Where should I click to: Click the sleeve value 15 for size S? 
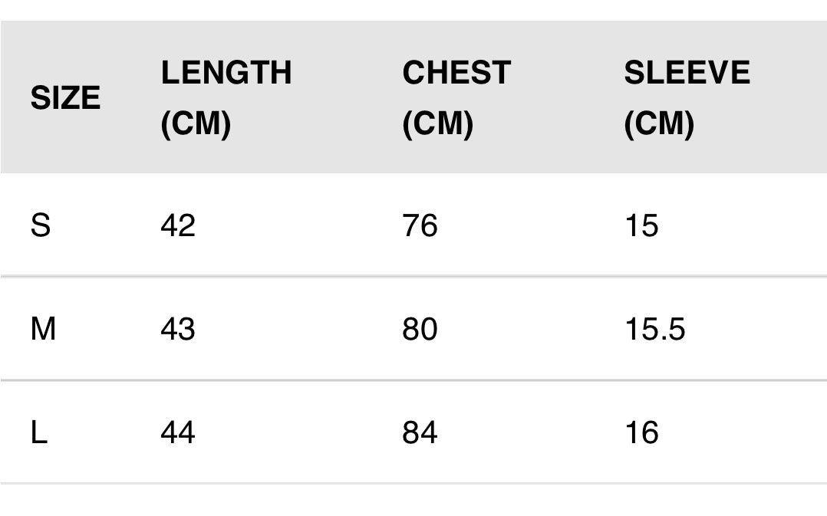(x=641, y=225)
